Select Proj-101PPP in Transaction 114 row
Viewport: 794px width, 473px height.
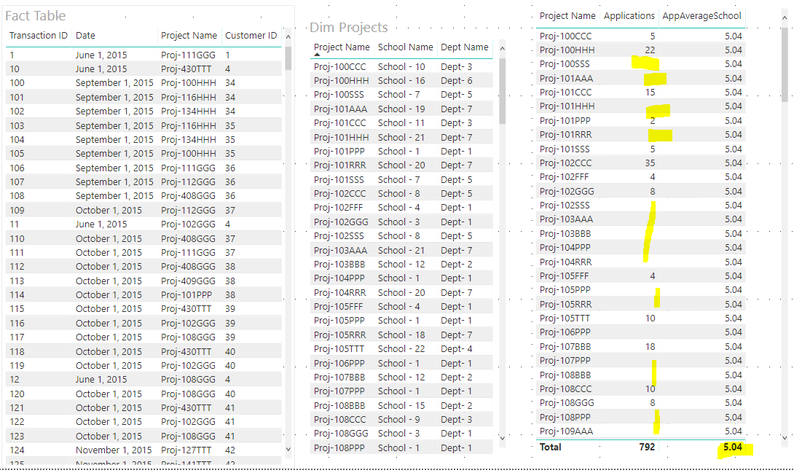coord(186,294)
